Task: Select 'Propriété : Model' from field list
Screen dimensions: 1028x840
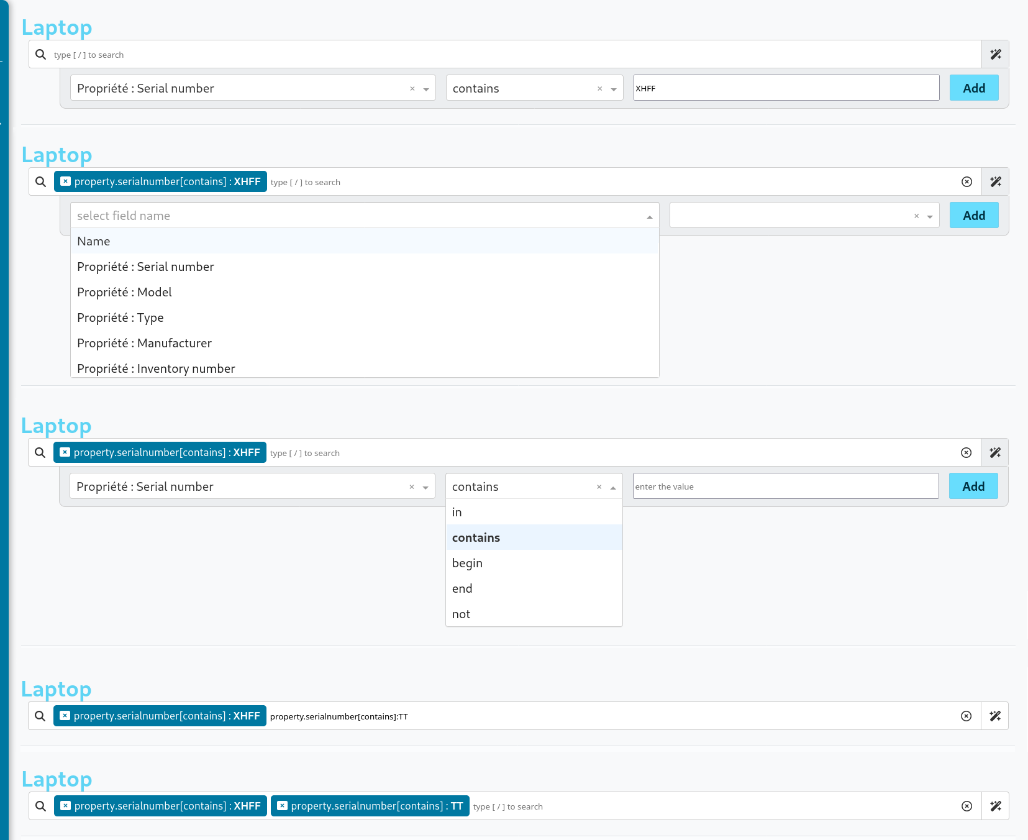Action: click(x=124, y=292)
